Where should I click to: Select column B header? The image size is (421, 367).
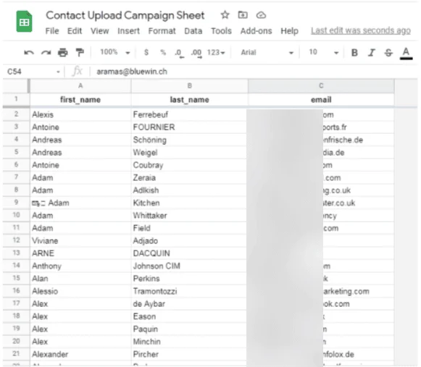tap(190, 86)
